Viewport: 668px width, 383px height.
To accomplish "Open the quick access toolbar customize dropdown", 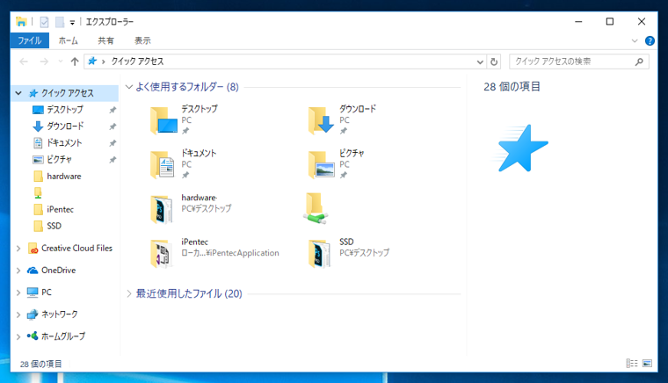I will click(x=72, y=22).
